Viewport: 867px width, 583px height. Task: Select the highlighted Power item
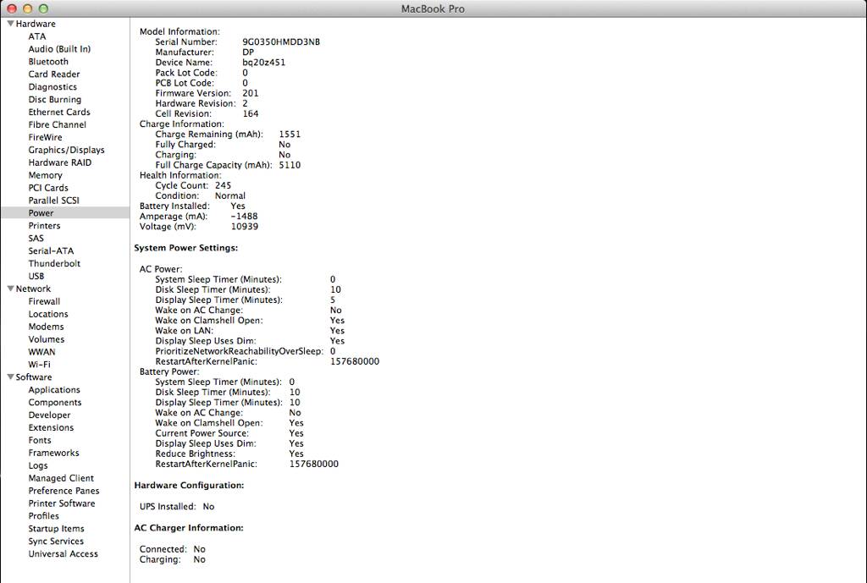pyautogui.click(x=65, y=212)
